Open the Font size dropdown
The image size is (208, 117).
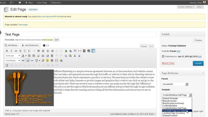coord(13,56)
